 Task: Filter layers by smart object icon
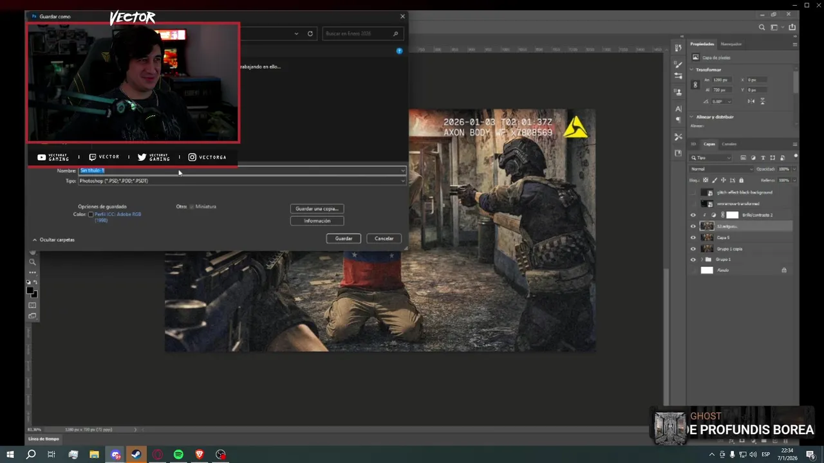[783, 158]
